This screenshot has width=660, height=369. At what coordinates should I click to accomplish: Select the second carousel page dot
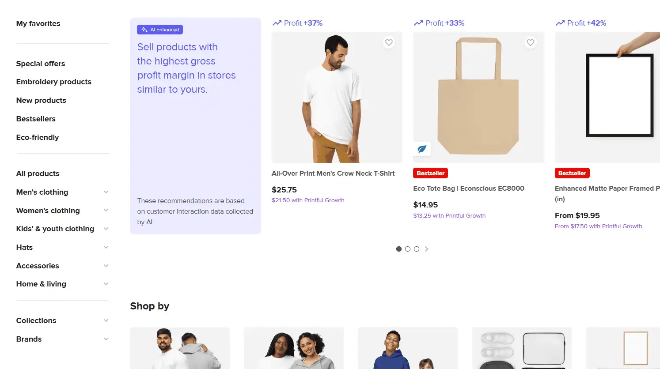point(408,249)
